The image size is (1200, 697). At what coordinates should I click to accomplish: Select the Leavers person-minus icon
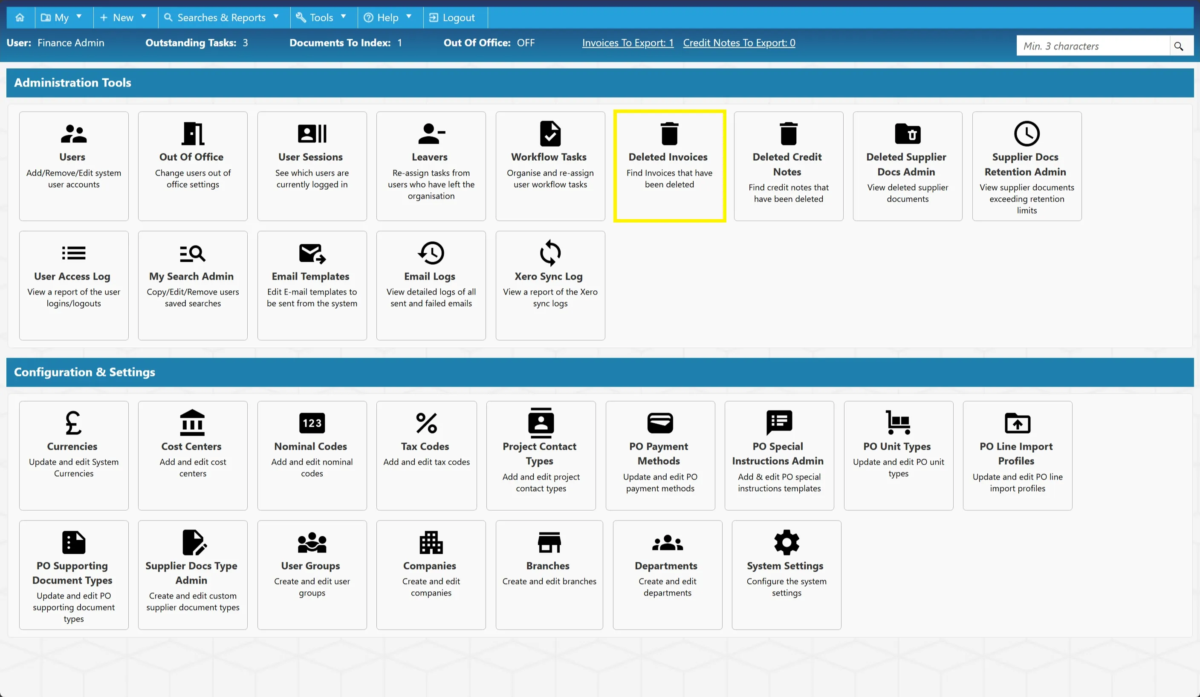431,134
